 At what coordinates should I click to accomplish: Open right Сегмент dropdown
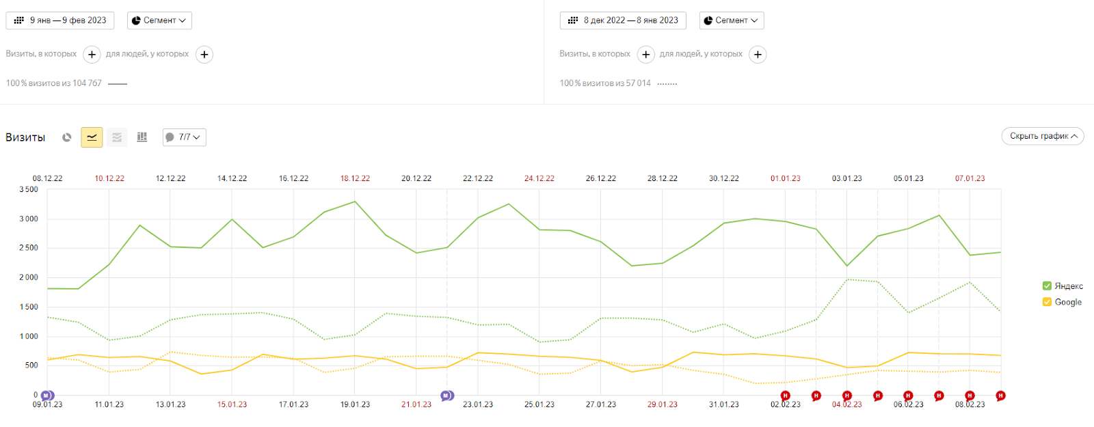pos(731,20)
